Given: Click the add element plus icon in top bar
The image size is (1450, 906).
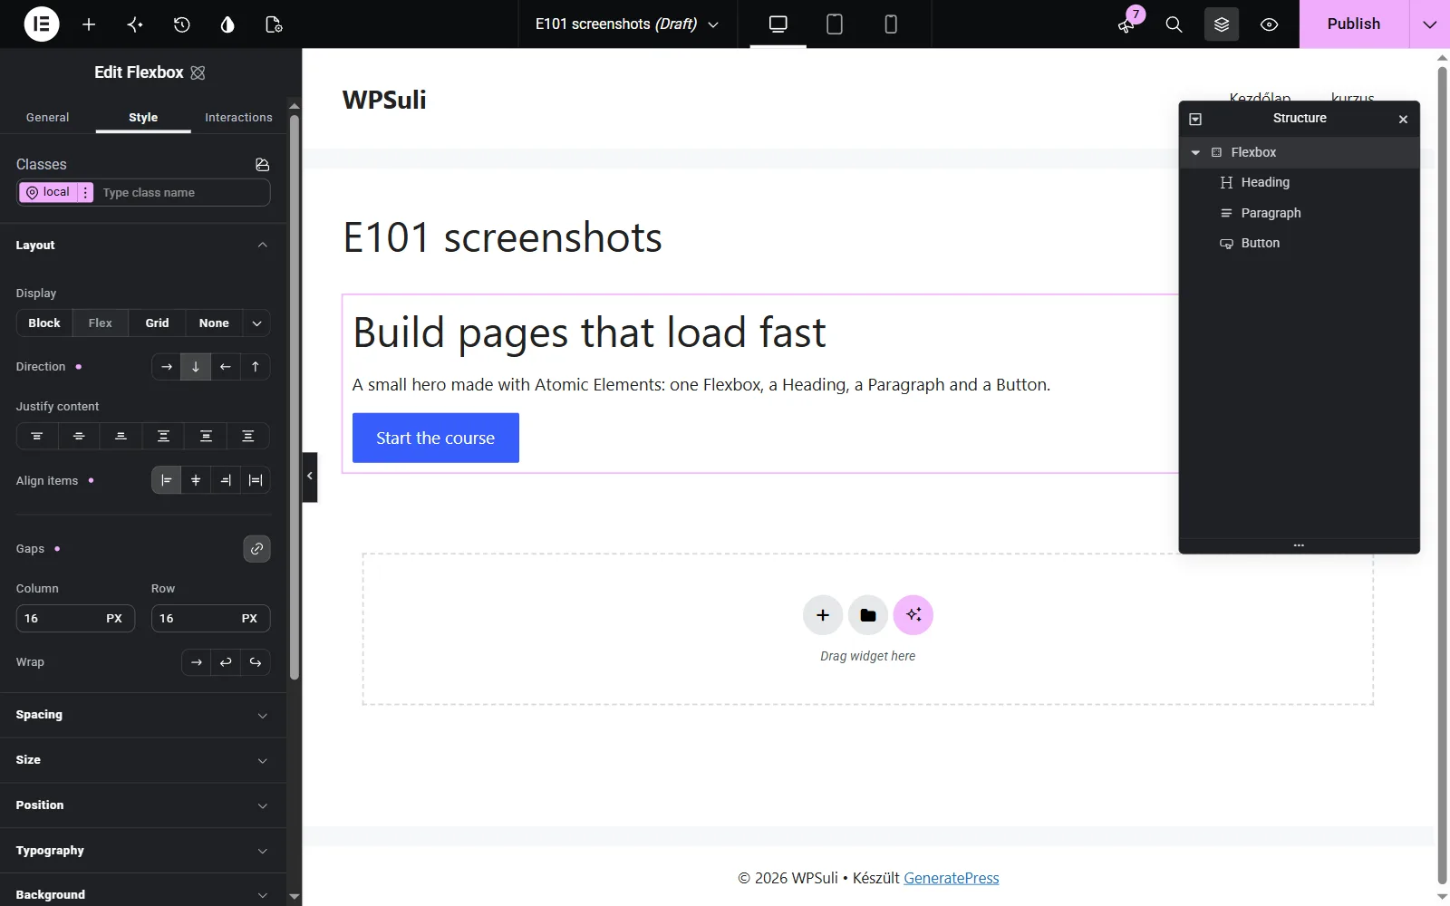Looking at the screenshot, I should tap(89, 24).
